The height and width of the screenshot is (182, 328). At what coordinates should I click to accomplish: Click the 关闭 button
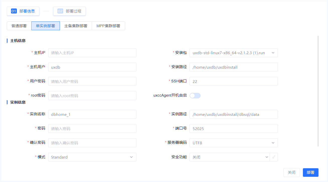[291, 173]
